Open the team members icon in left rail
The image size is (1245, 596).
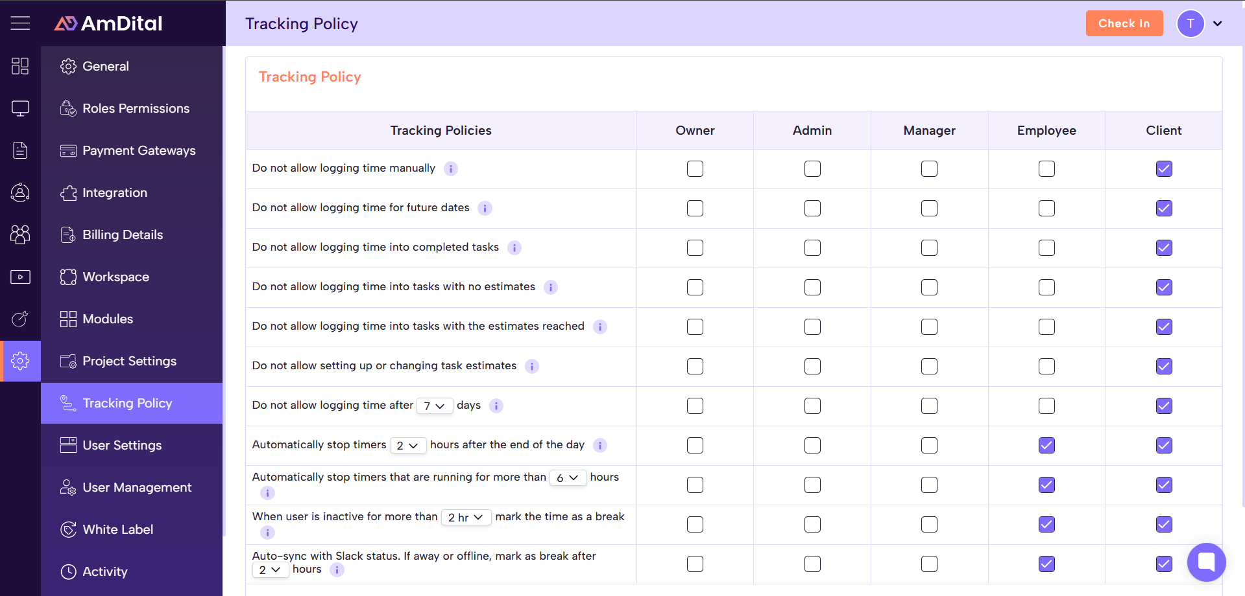[x=20, y=235]
